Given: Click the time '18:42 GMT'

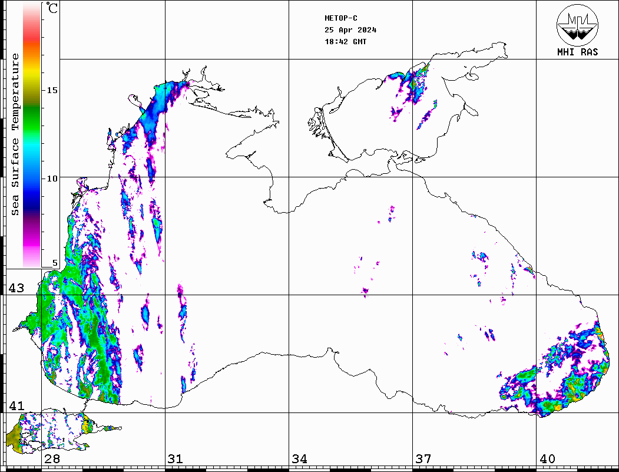Looking at the screenshot, I should (346, 42).
